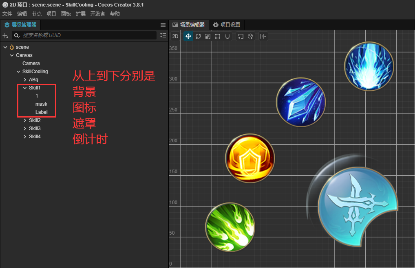Collapse the SkillCooling node arrow
This screenshot has height=268, width=415.
(18, 72)
